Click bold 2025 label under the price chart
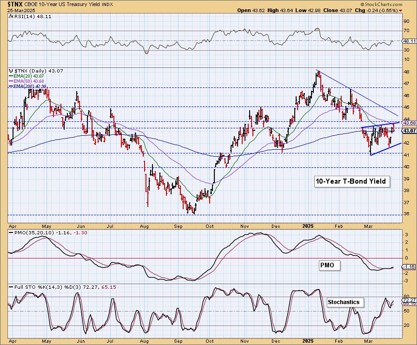The image size is (417, 345). click(308, 226)
